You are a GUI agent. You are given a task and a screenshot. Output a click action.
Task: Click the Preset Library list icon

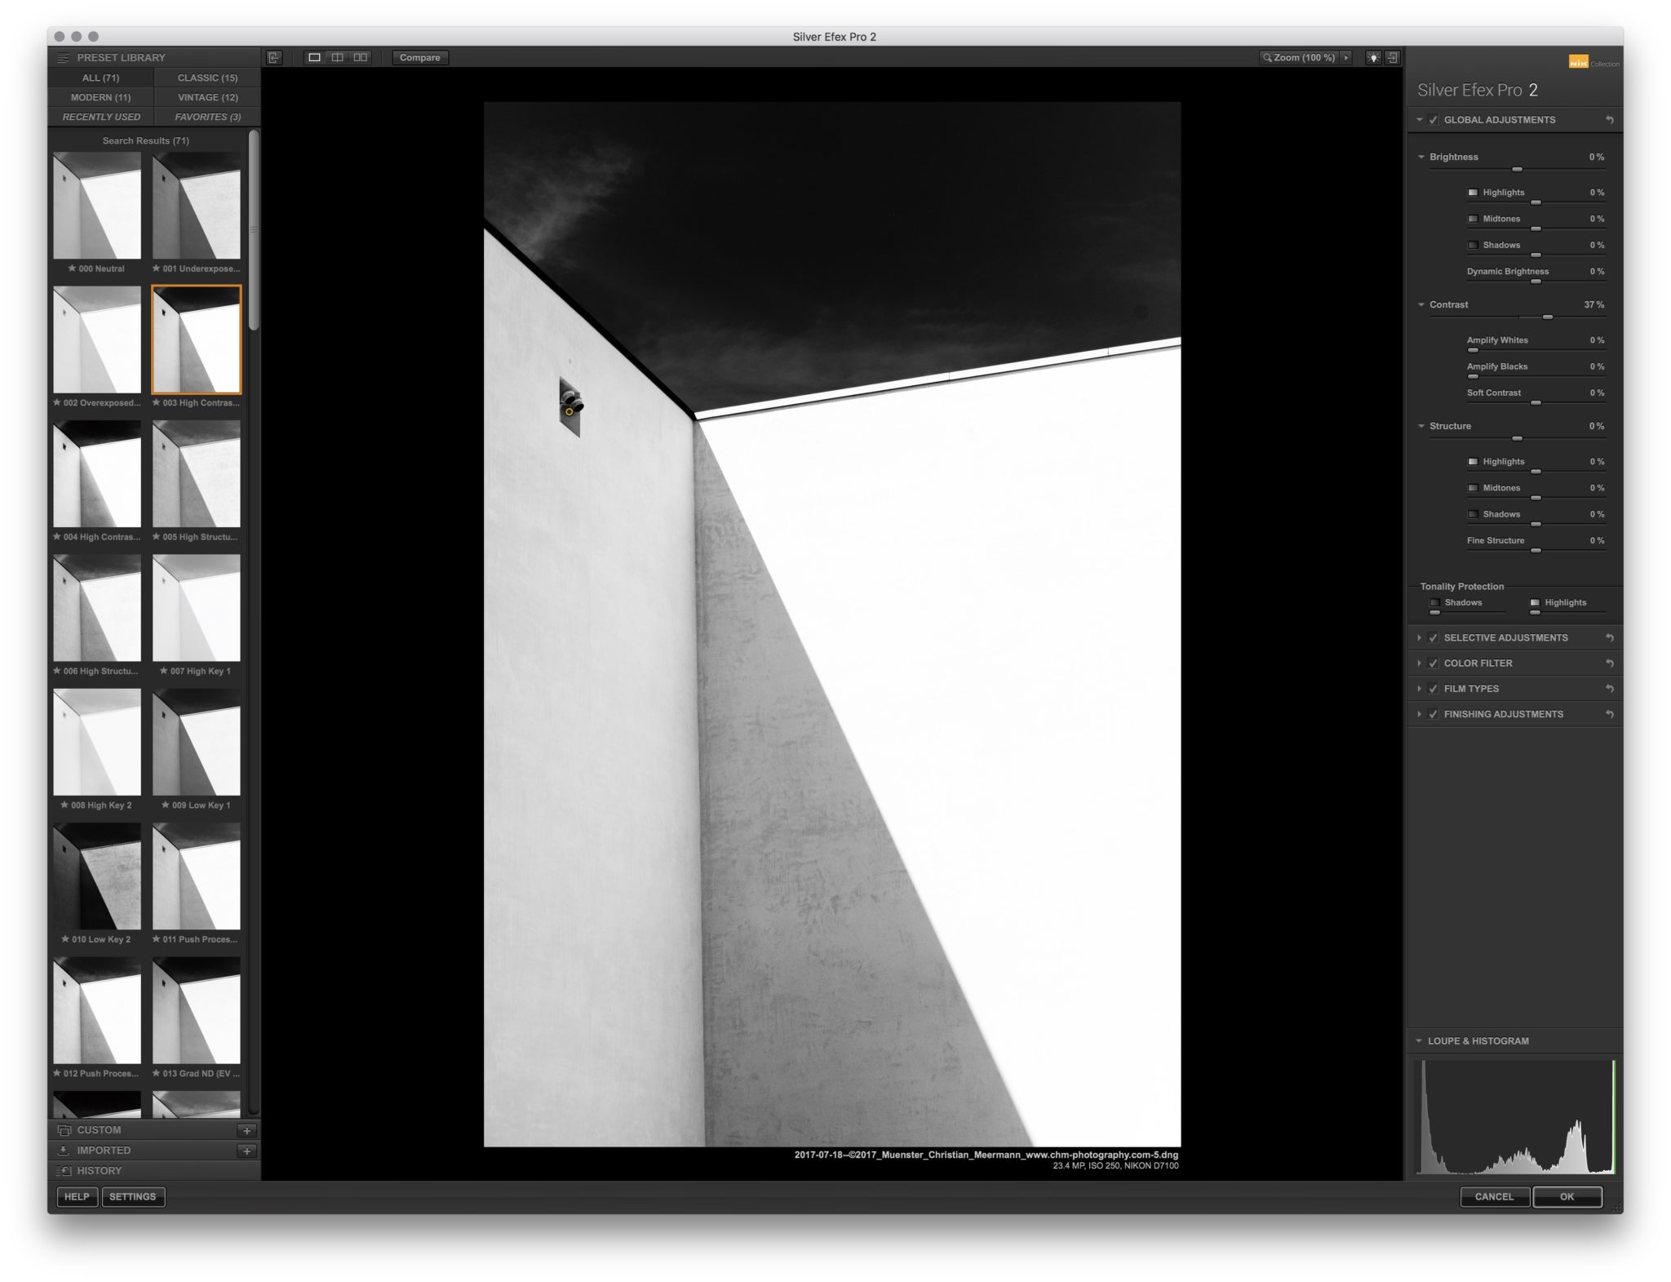(x=63, y=58)
